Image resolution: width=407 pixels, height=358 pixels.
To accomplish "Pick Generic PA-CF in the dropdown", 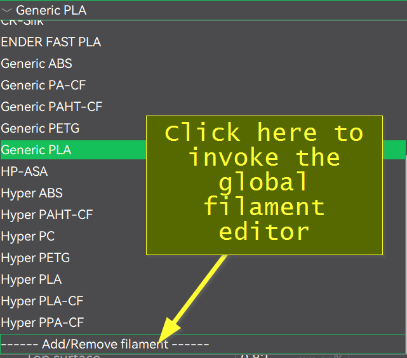I will tap(43, 85).
